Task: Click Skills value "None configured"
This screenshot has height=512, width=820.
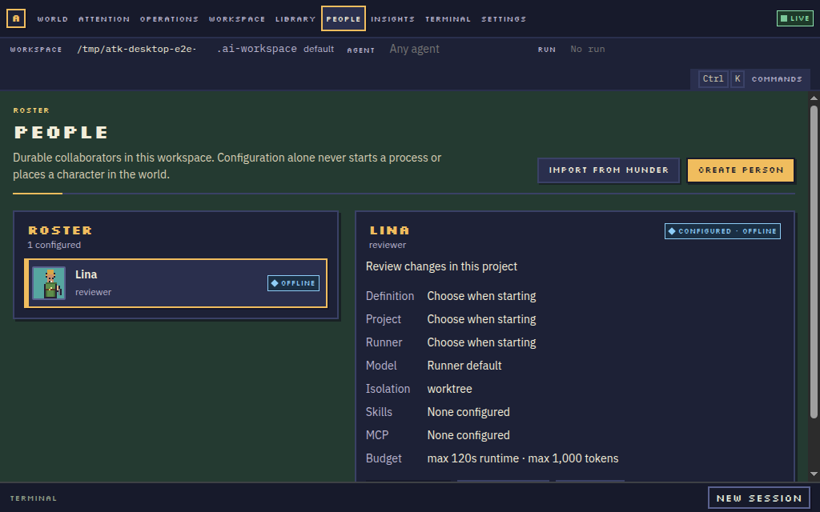Action: coord(468,412)
